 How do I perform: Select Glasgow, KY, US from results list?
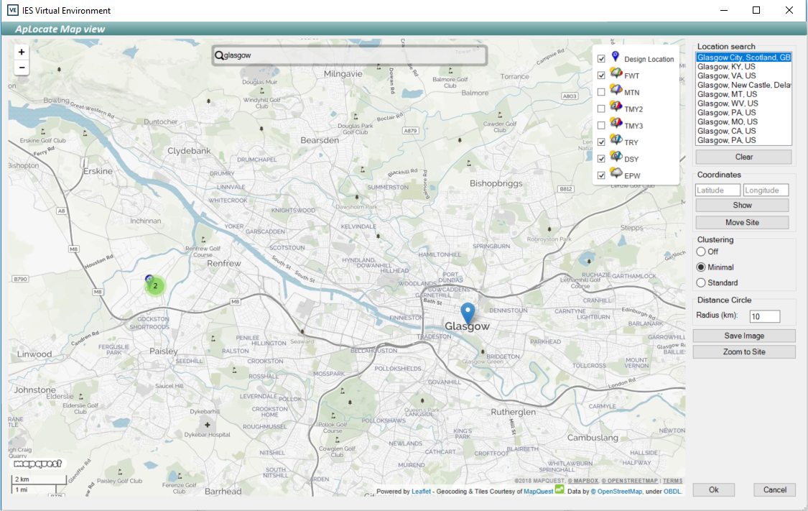point(726,66)
